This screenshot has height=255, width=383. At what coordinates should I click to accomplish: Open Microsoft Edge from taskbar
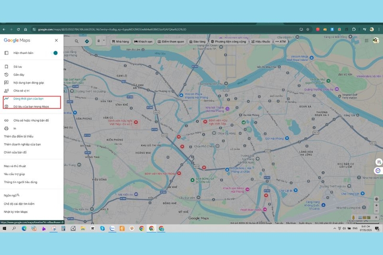click(24, 228)
